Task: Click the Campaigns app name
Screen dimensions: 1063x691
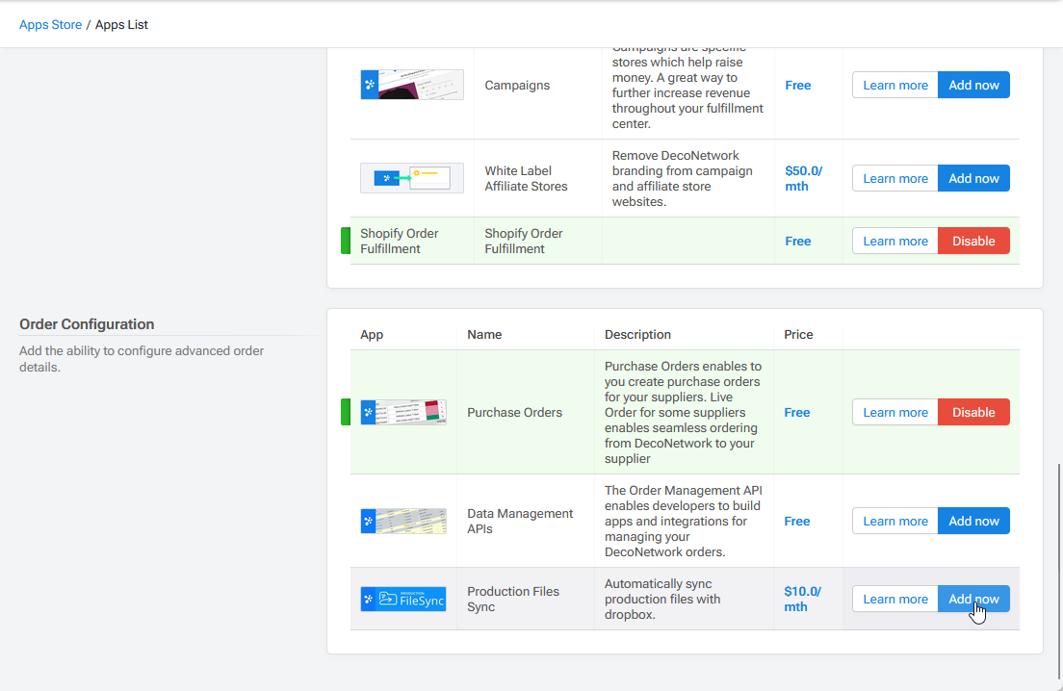Action: [517, 86]
